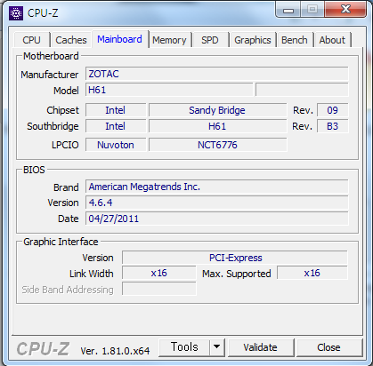Switch to the CPU tab
The height and width of the screenshot is (366, 373).
click(x=31, y=40)
